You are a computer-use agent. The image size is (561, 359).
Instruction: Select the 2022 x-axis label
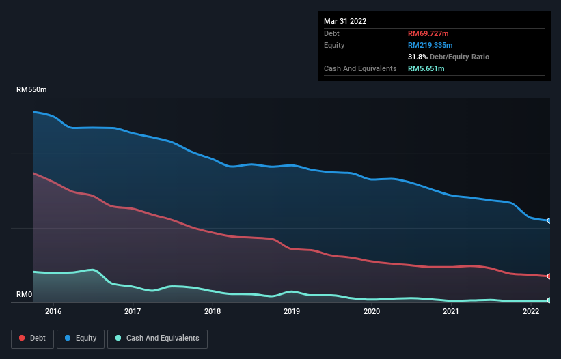531,311
